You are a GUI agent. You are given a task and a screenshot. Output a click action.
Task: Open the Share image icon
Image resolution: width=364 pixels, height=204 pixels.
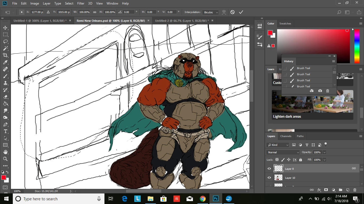359,12
